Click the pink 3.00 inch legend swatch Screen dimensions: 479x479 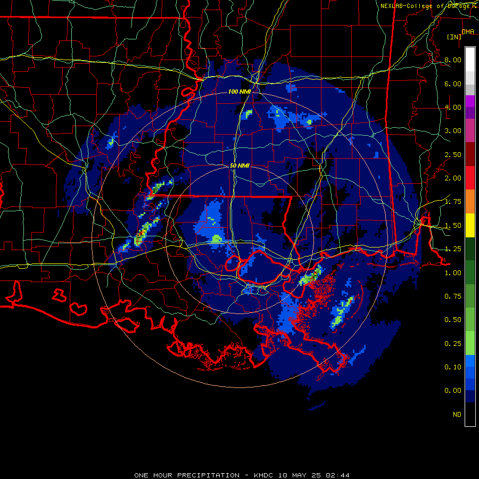[470, 130]
